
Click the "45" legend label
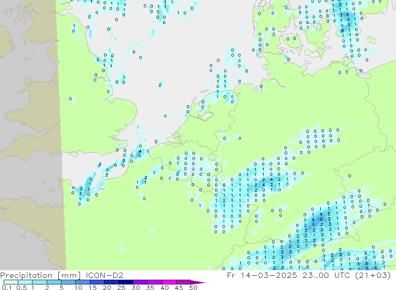click(179, 288)
